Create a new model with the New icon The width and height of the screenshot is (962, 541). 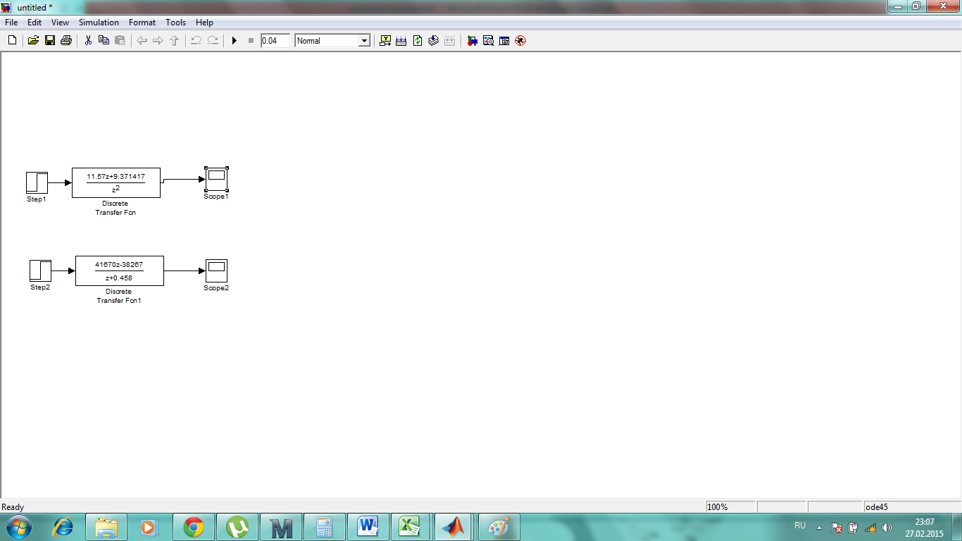click(12, 41)
